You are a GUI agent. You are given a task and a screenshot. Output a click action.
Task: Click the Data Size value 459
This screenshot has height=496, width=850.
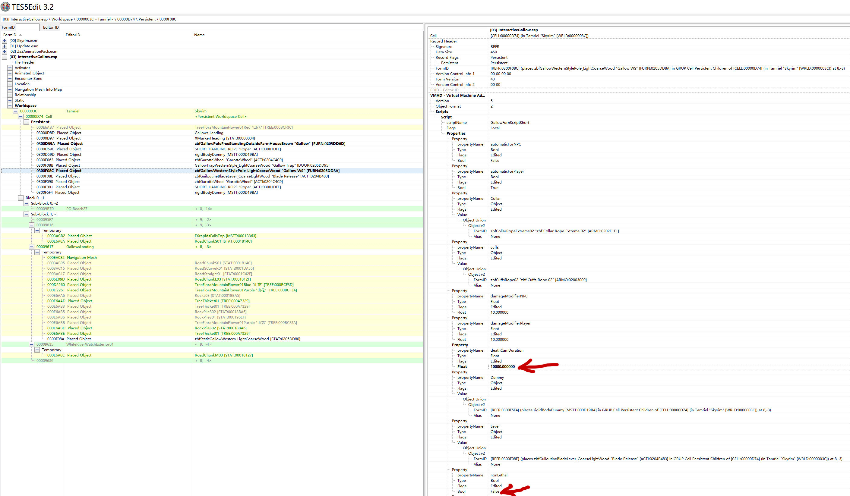point(494,52)
